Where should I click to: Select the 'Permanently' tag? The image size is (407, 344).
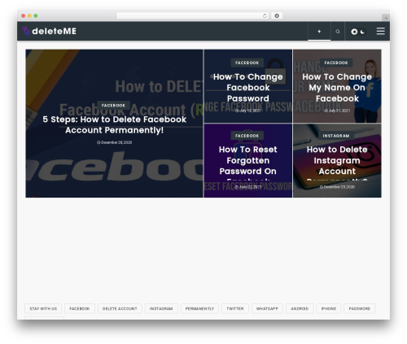(x=199, y=308)
